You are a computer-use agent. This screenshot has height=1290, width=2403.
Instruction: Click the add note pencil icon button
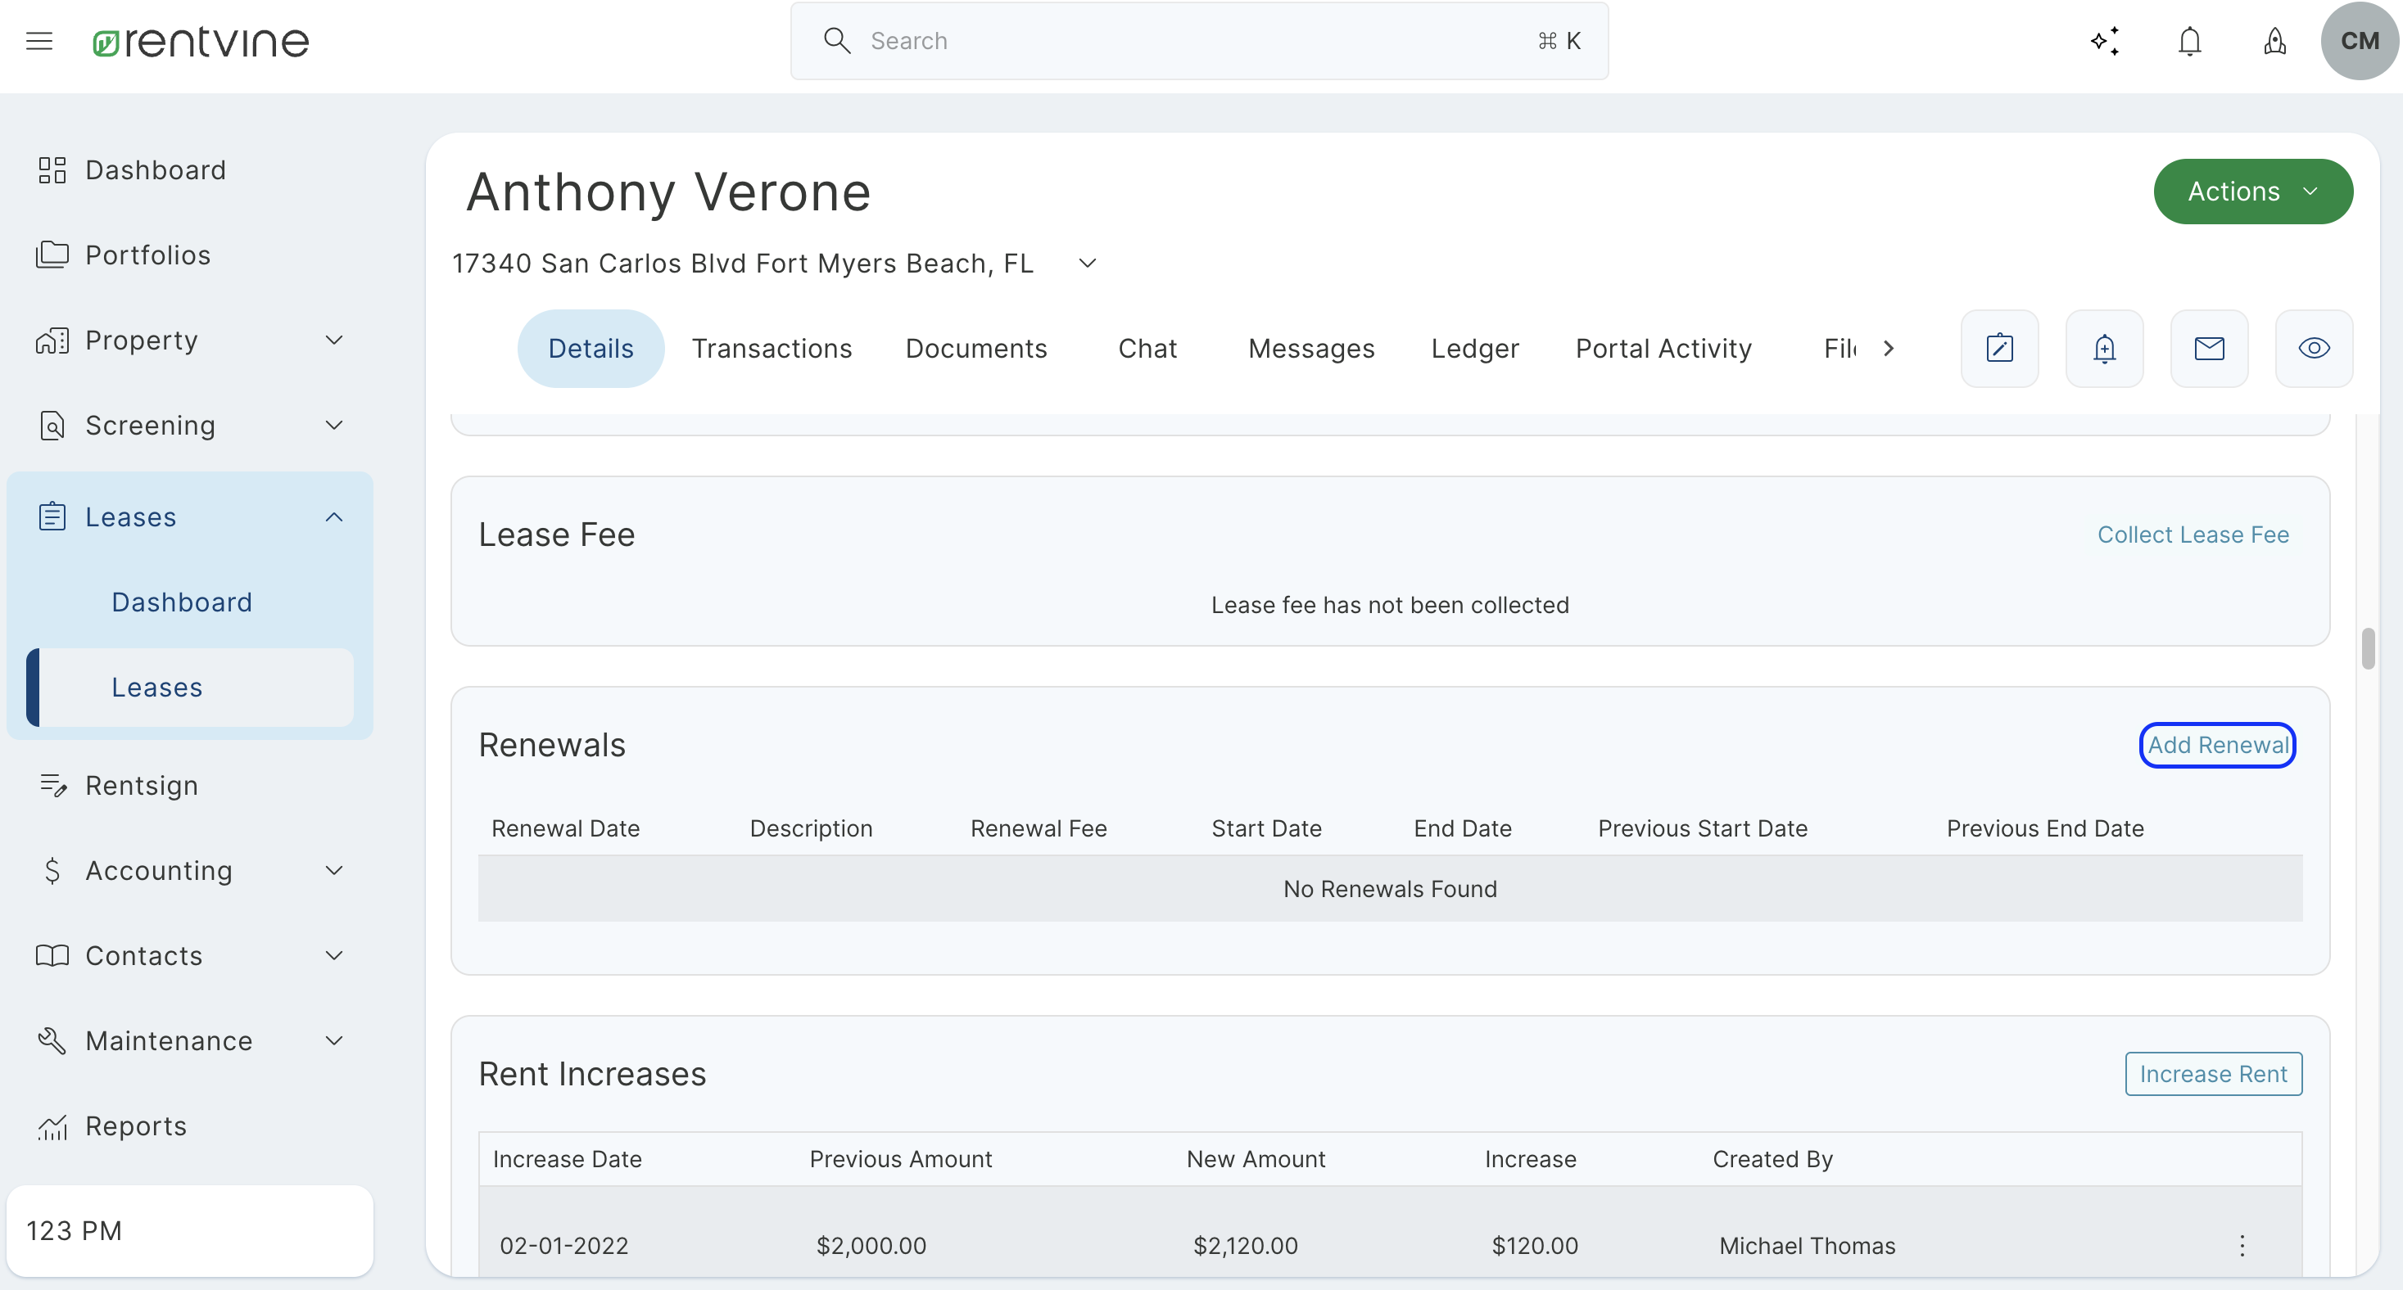tap(2000, 349)
